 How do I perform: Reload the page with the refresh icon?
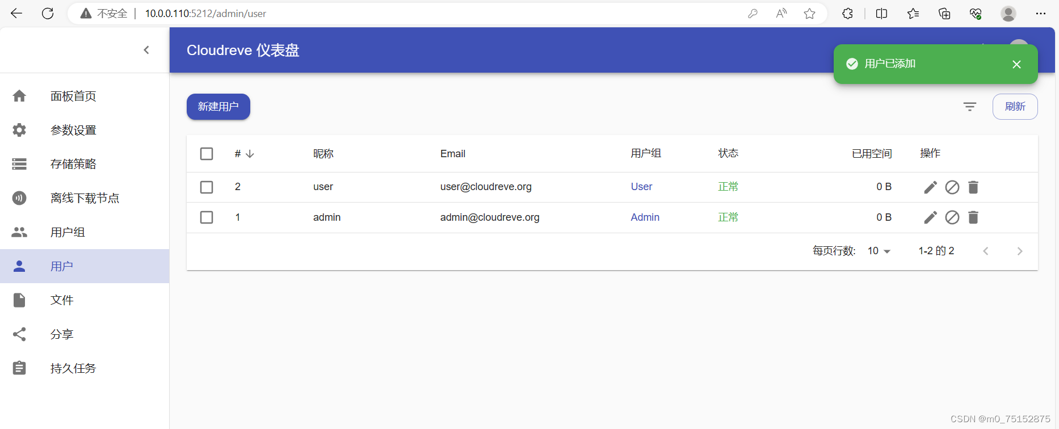click(48, 14)
